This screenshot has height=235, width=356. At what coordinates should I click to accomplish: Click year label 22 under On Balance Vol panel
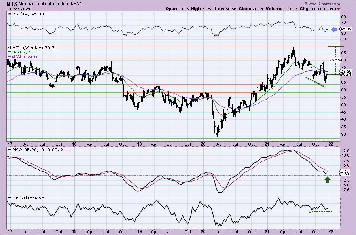(x=331, y=231)
